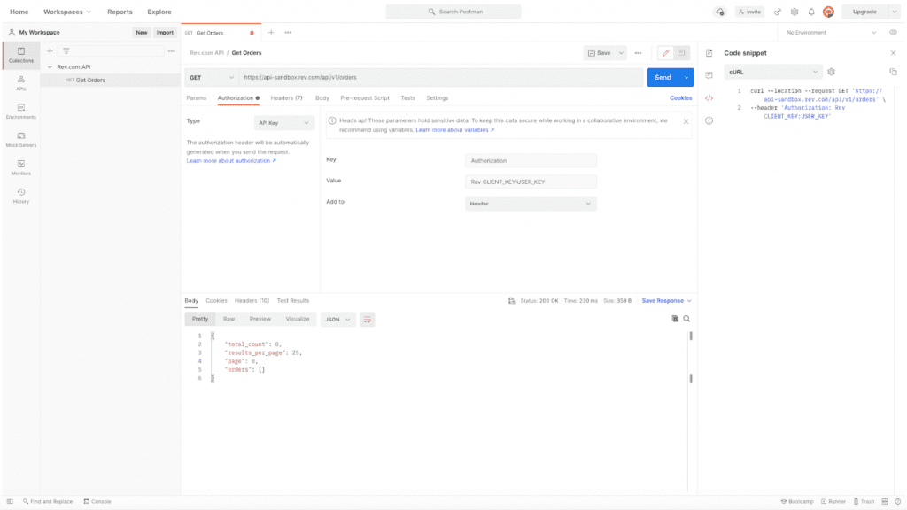Open request more actions ellipsis next to Save
Image resolution: width=907 pixels, height=510 pixels.
click(x=638, y=52)
